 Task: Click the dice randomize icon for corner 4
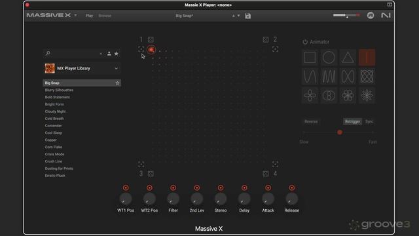(266, 174)
